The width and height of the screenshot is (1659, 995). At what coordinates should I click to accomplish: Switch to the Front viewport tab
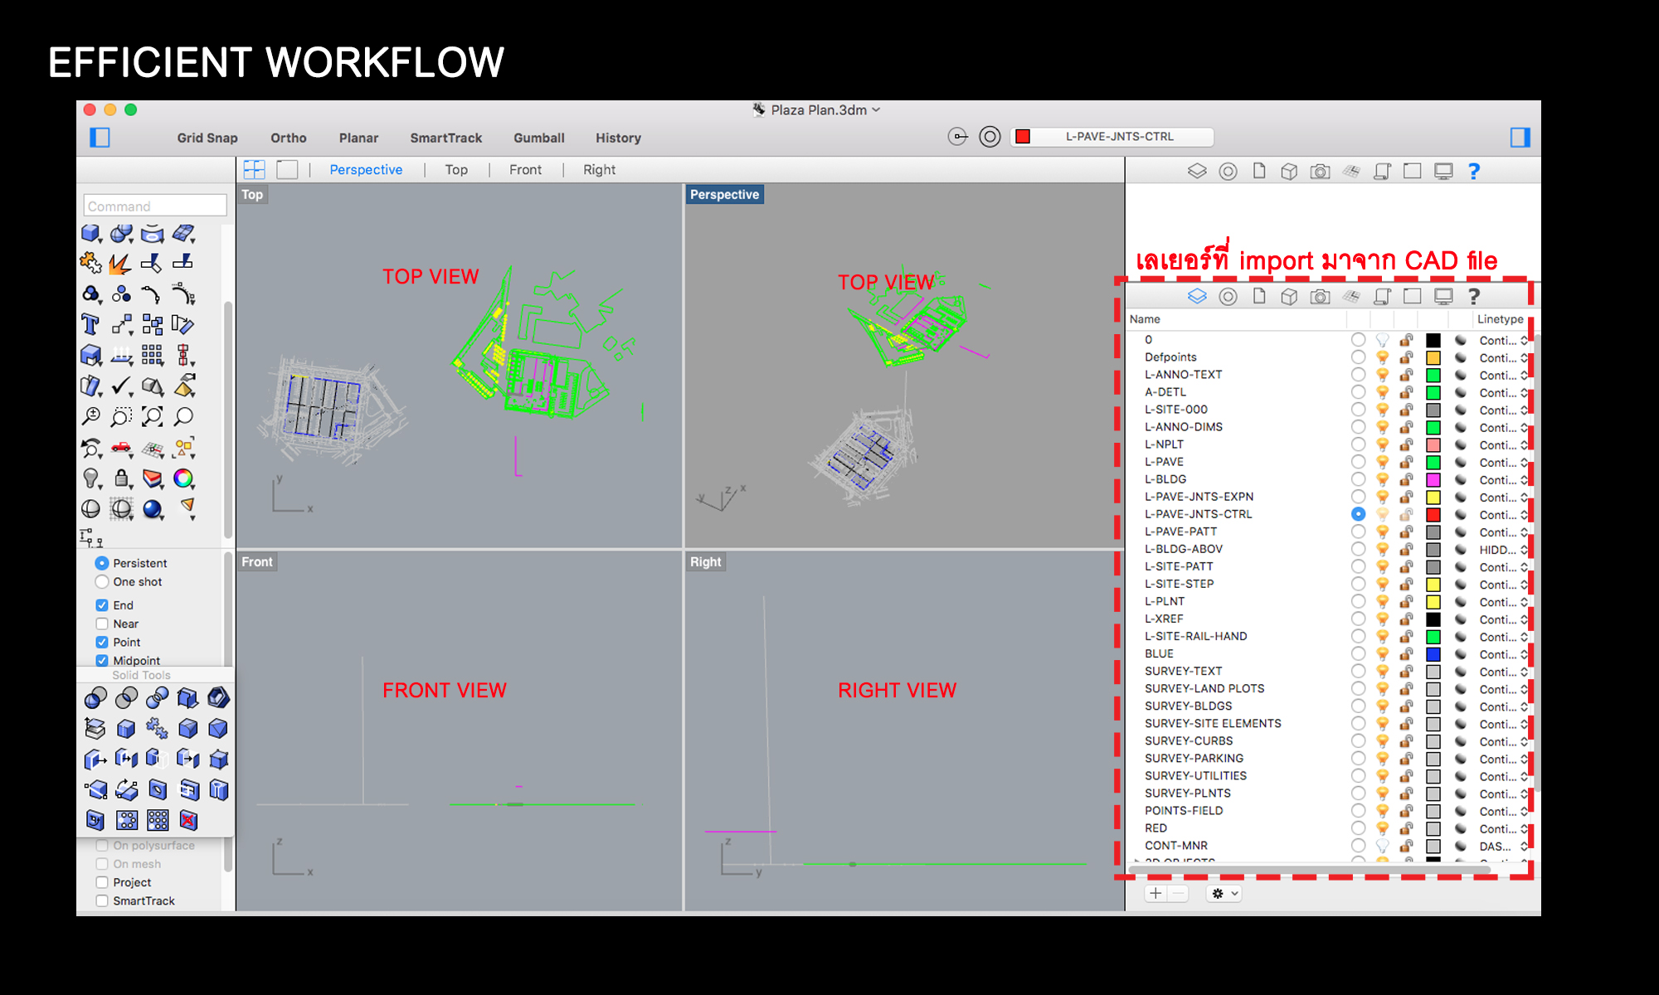[525, 170]
